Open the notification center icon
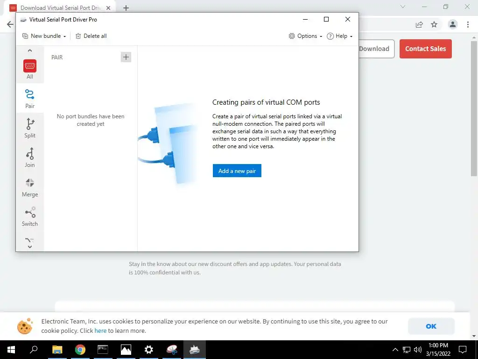 click(x=463, y=350)
